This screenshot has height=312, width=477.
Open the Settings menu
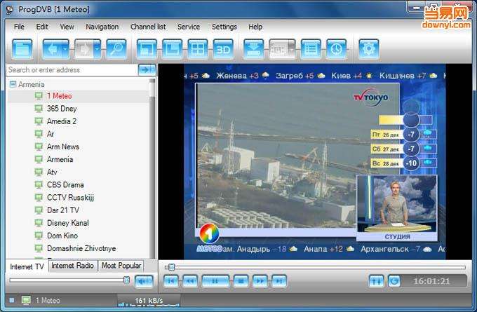click(x=224, y=27)
